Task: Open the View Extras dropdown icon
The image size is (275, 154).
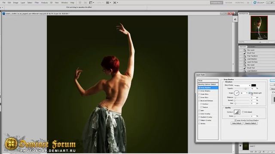Action: (92, 3)
